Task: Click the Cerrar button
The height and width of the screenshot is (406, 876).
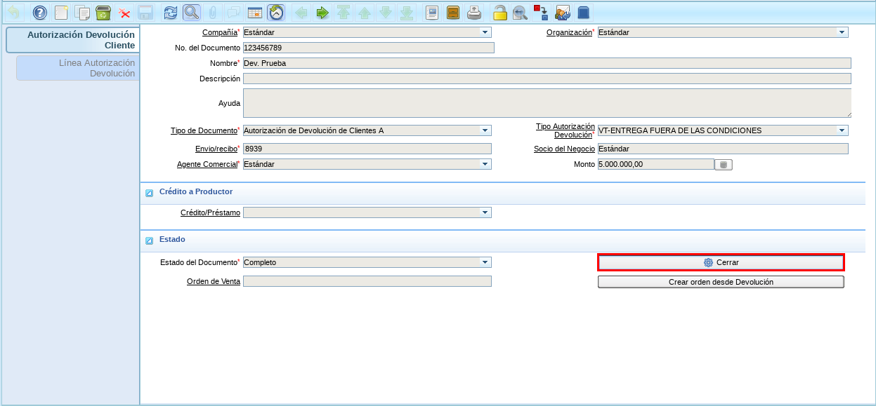Action: pyautogui.click(x=721, y=262)
